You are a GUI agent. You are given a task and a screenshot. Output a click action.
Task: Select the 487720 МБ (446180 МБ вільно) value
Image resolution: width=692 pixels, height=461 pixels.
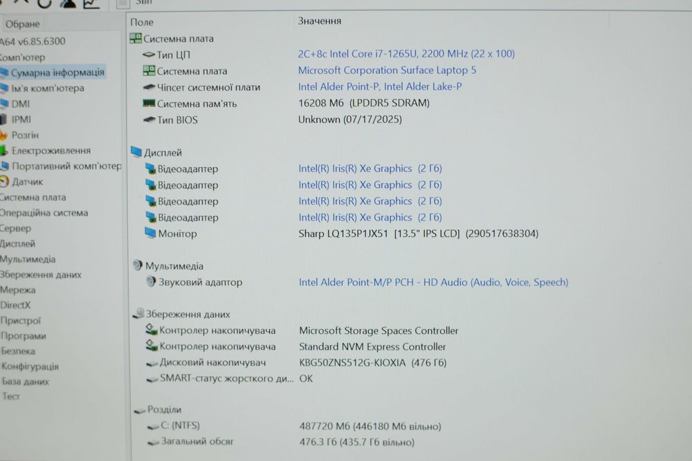[370, 426]
